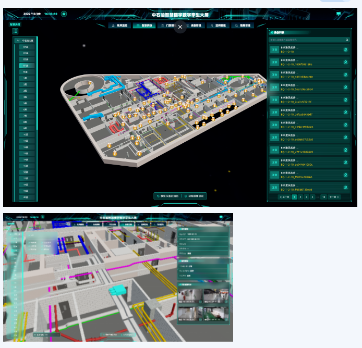Screen dimensions: 362x348
Task: Click 下一页 next page button
Action: [x=334, y=197]
